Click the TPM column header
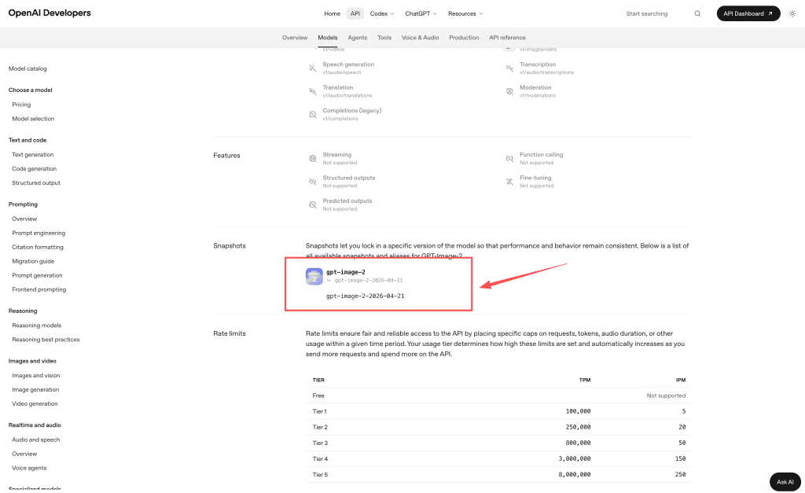Viewport: 805px width, 493px height. (585, 380)
